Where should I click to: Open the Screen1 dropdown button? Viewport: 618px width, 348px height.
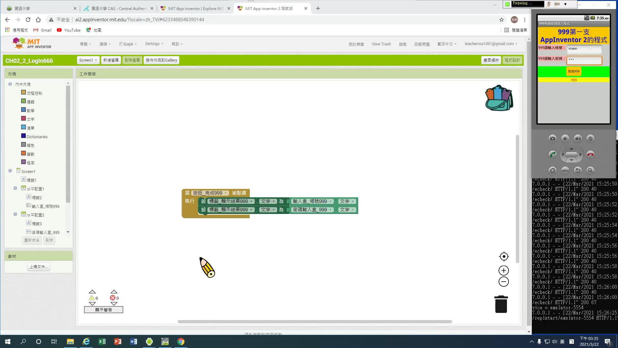tap(88, 60)
